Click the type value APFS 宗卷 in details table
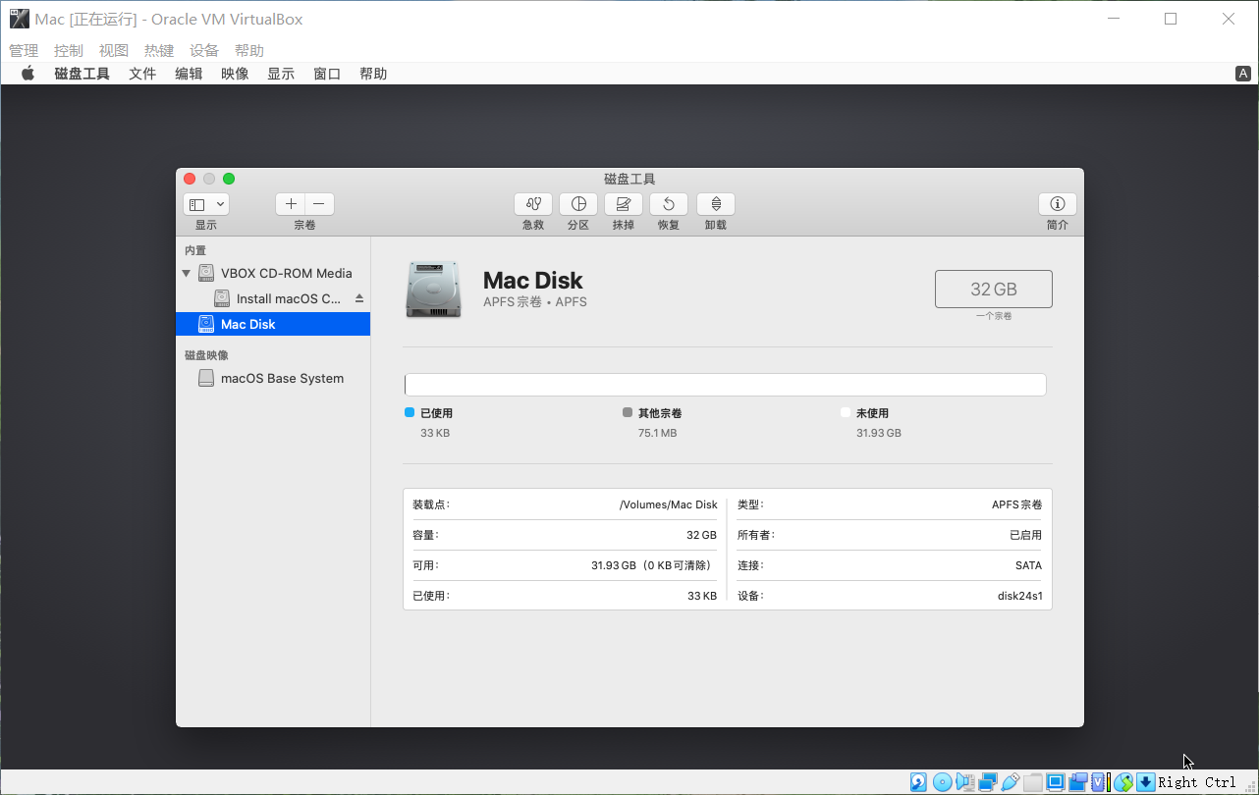This screenshot has width=1259, height=795. (1017, 504)
